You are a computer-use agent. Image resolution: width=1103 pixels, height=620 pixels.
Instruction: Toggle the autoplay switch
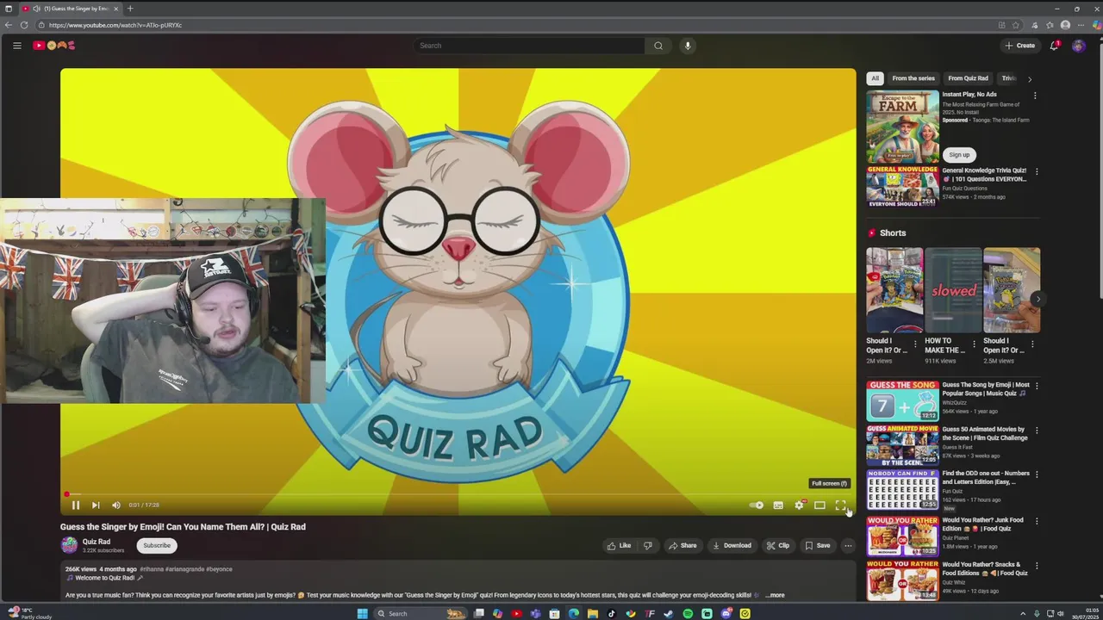tap(757, 505)
